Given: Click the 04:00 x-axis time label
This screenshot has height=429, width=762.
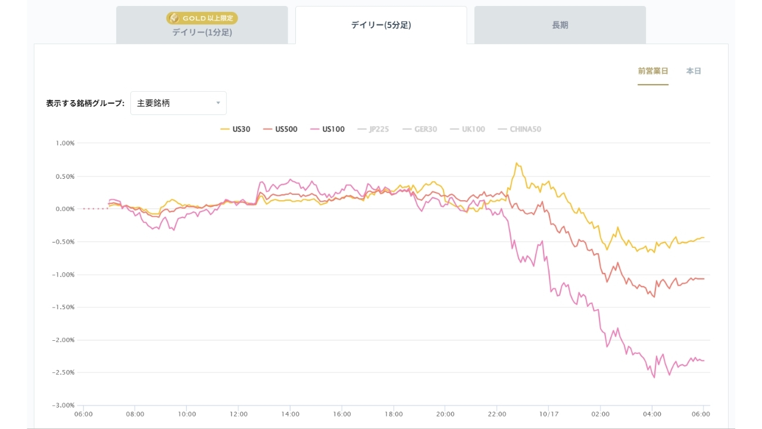Looking at the screenshot, I should [x=652, y=414].
